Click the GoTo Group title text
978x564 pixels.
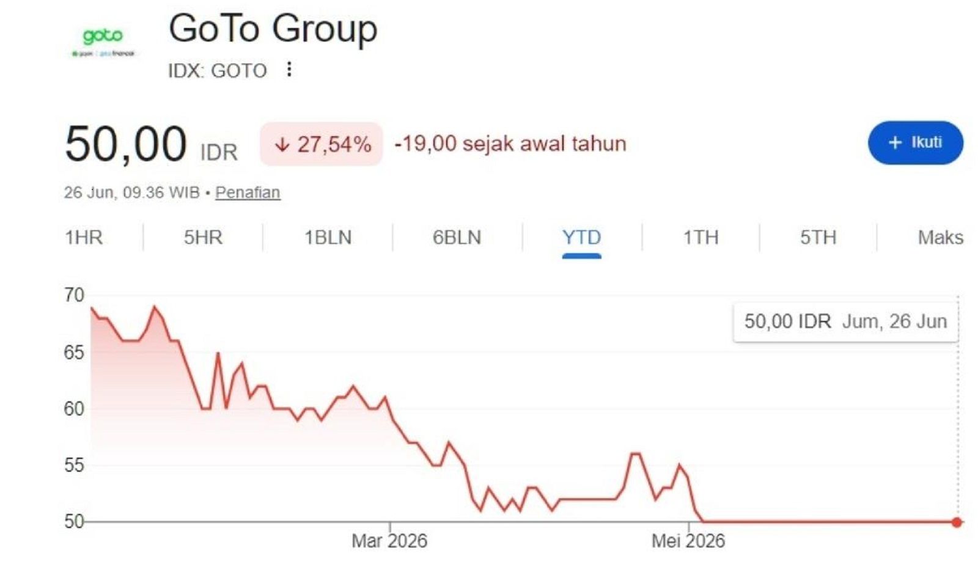273,29
